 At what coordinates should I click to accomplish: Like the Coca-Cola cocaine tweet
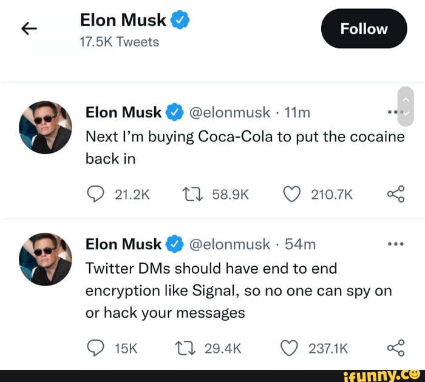(291, 195)
